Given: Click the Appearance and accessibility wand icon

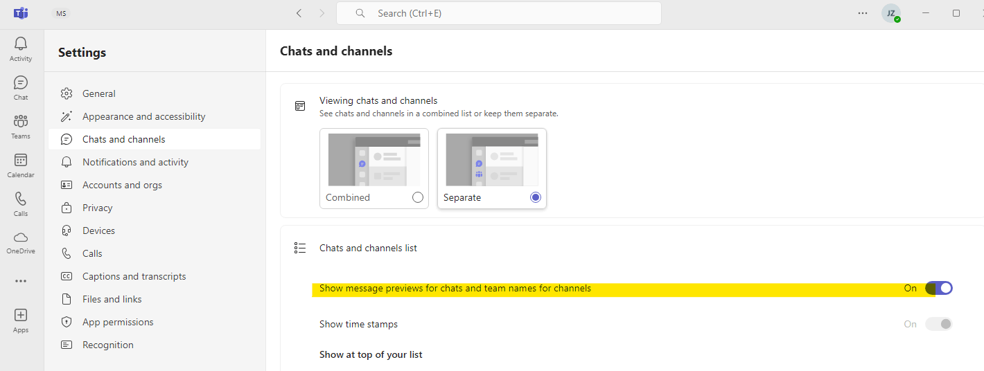Looking at the screenshot, I should point(67,116).
